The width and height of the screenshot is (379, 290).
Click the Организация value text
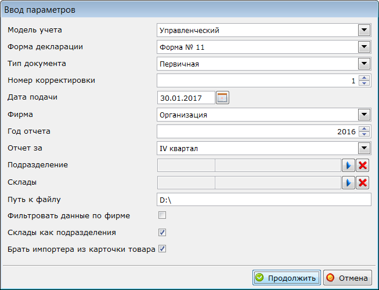183,115
